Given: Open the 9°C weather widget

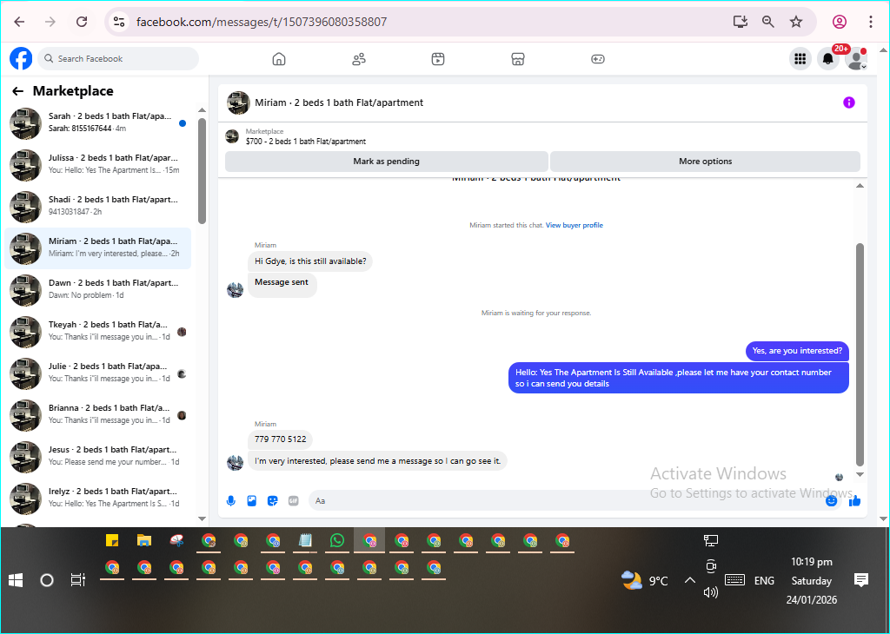Looking at the screenshot, I should tap(645, 581).
